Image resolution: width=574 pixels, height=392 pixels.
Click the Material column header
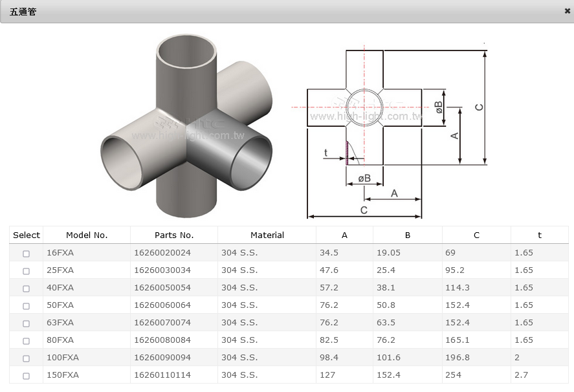tap(267, 235)
